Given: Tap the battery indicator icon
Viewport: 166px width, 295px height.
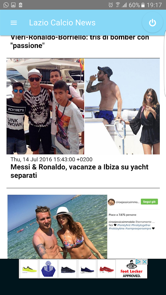Looking at the screenshot, I should [143, 5].
